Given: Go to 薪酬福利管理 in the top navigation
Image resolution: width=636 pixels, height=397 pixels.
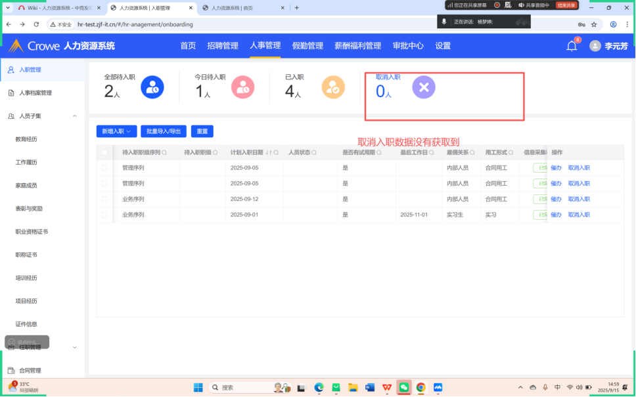Looking at the screenshot, I should (x=357, y=46).
